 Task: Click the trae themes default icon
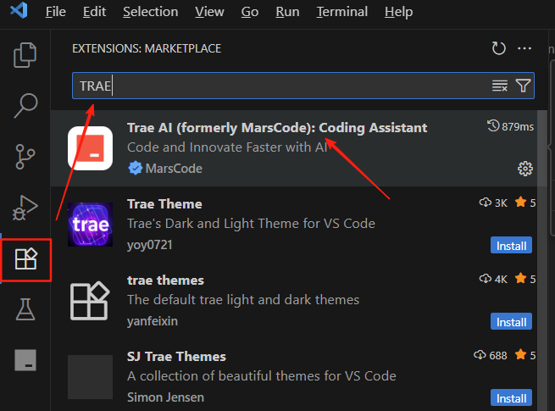click(x=90, y=301)
